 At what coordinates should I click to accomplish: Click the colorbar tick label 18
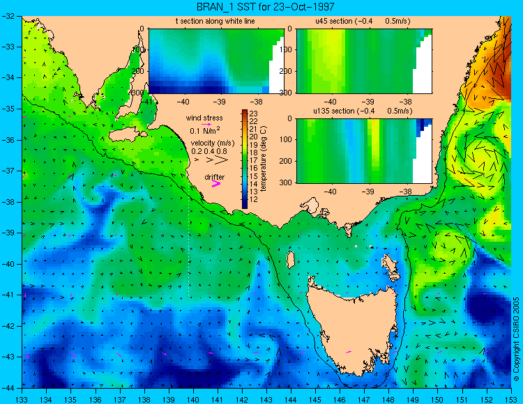coord(254,153)
